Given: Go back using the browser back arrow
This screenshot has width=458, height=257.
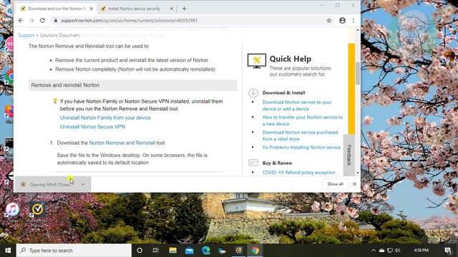Looking at the screenshot, I should pyautogui.click(x=21, y=21).
